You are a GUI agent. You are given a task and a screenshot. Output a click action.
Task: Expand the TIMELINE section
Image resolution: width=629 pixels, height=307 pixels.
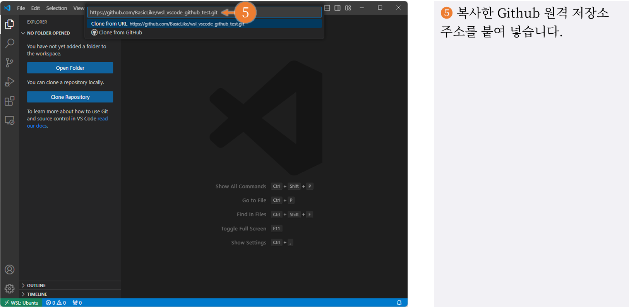click(x=70, y=294)
